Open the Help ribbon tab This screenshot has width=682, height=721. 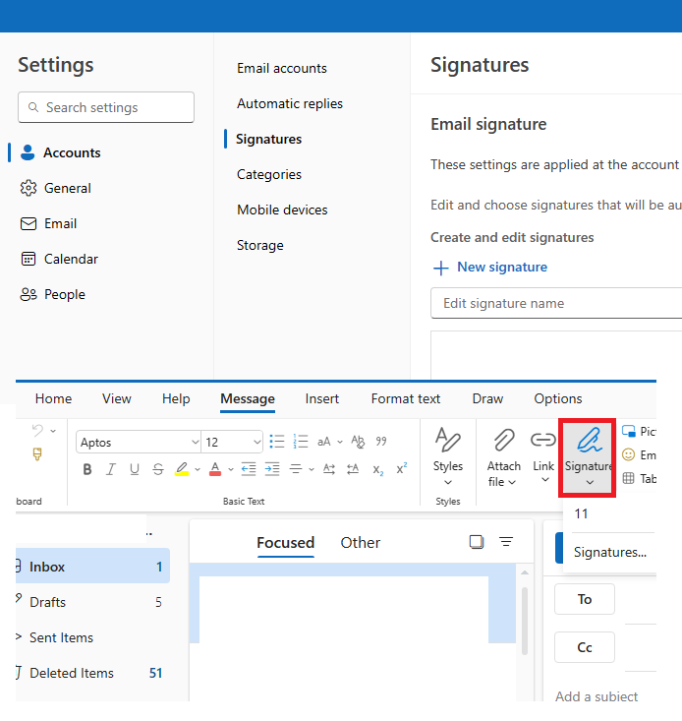176,398
